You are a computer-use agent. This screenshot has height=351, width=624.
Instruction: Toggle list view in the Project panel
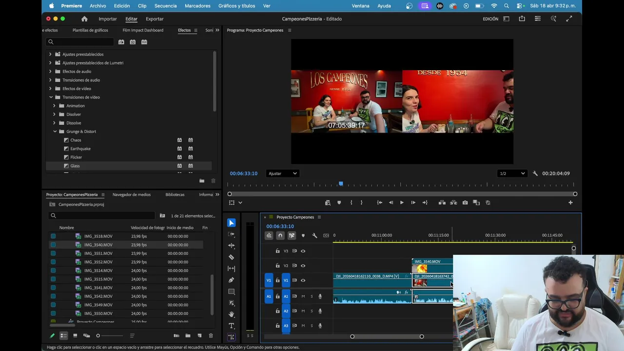click(63, 335)
